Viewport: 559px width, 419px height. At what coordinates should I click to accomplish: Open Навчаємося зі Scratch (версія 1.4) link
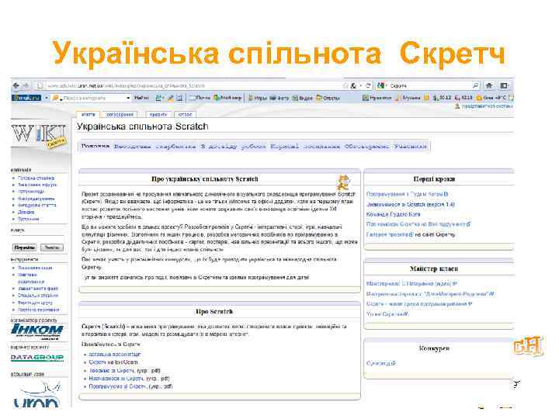[x=411, y=205]
